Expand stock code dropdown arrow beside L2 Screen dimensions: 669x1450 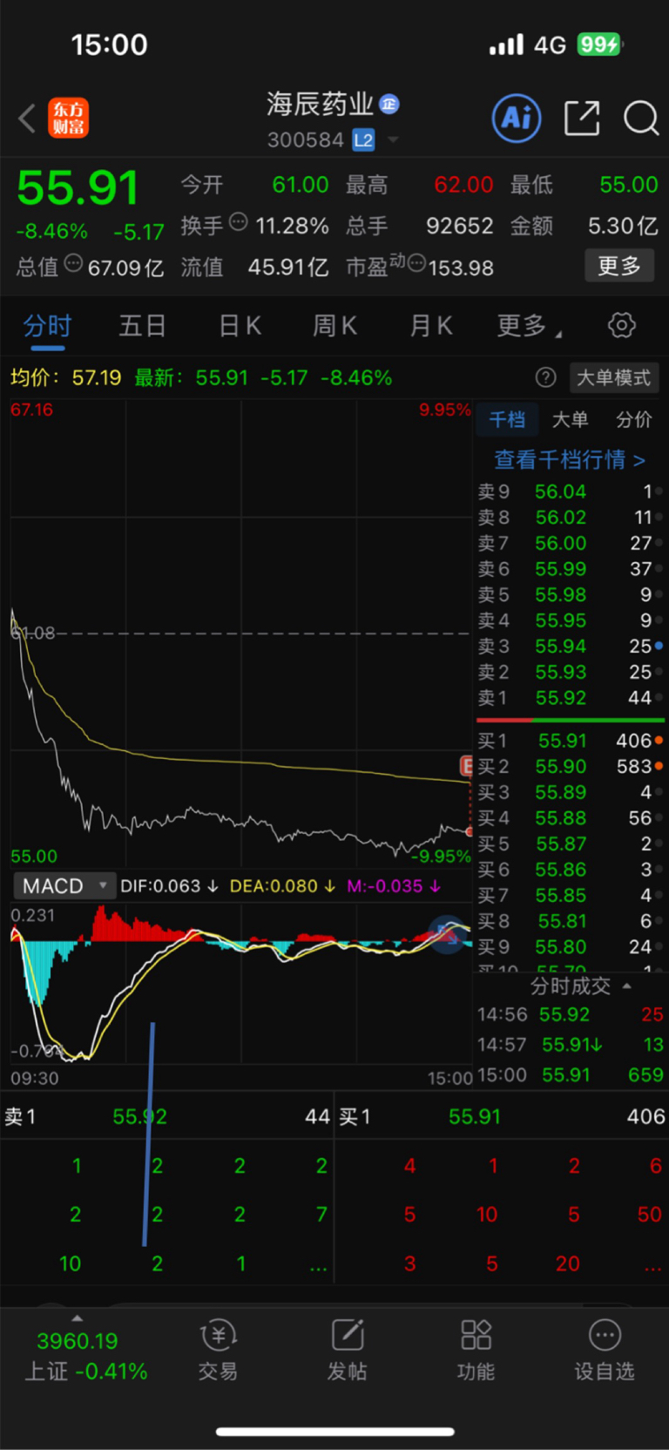[393, 139]
